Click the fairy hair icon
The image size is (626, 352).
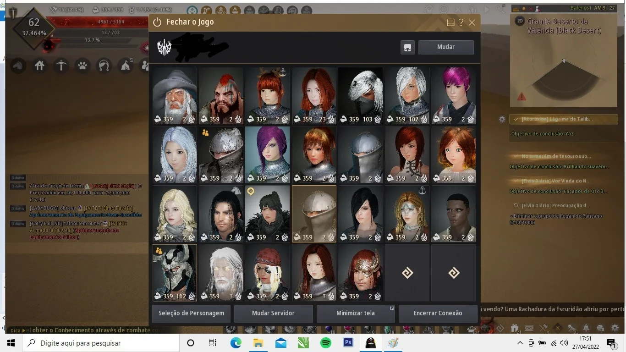pyautogui.click(x=104, y=66)
